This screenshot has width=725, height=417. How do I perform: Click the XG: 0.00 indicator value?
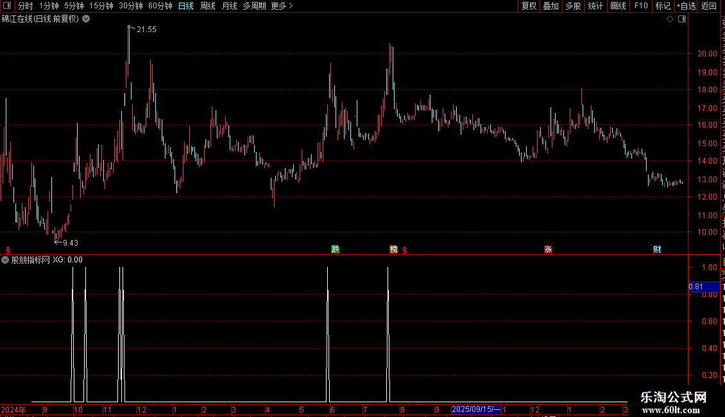pyautogui.click(x=67, y=260)
